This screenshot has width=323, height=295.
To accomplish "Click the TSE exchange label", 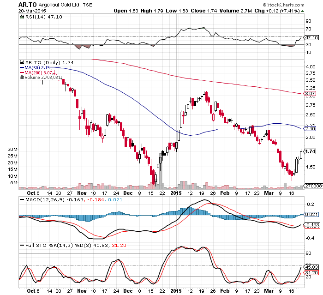I will coord(87,5).
